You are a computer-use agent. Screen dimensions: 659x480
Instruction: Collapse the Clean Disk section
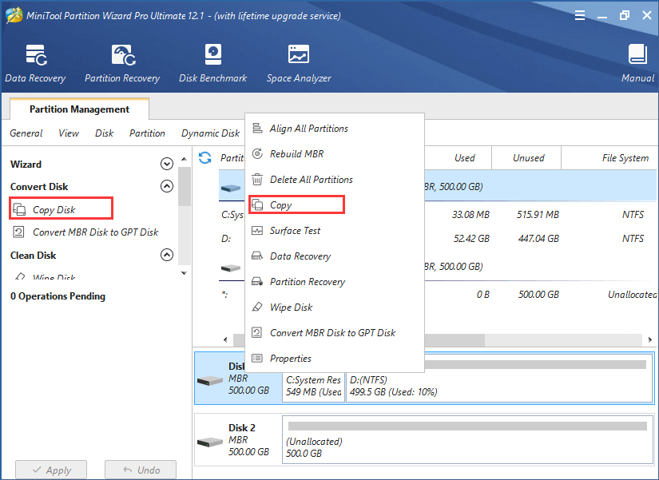coord(167,255)
